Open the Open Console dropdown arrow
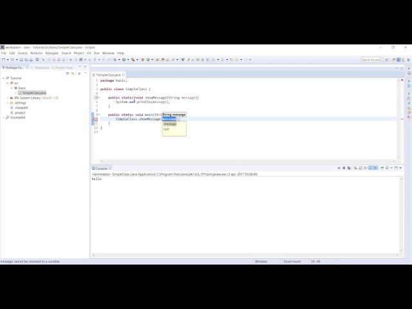 click(x=400, y=168)
